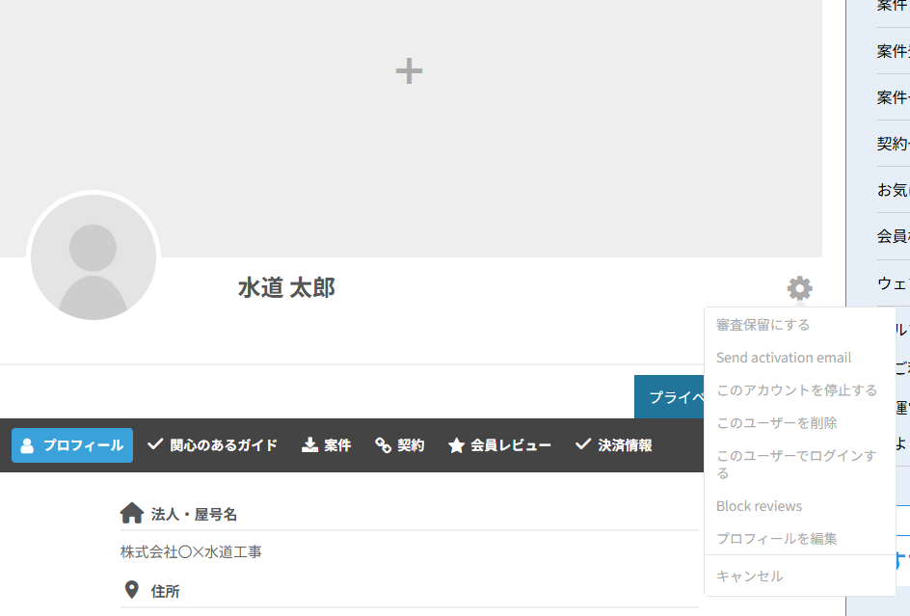This screenshot has width=910, height=616.
Task: Open the プロフィール tab
Action: (x=72, y=445)
